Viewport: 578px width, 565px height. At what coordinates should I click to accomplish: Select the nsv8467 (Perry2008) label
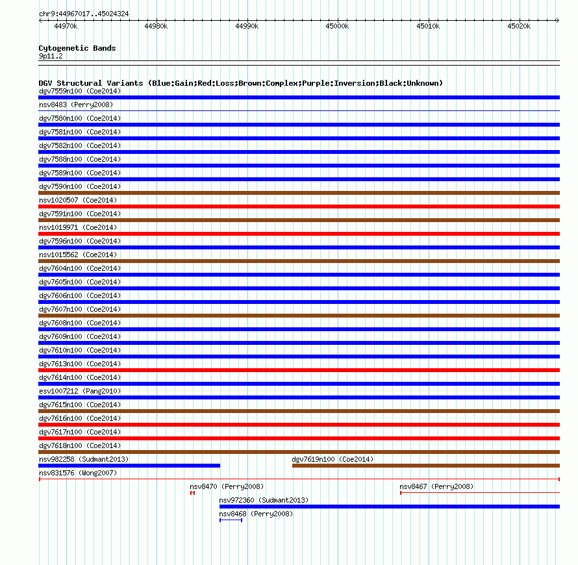coord(436,486)
